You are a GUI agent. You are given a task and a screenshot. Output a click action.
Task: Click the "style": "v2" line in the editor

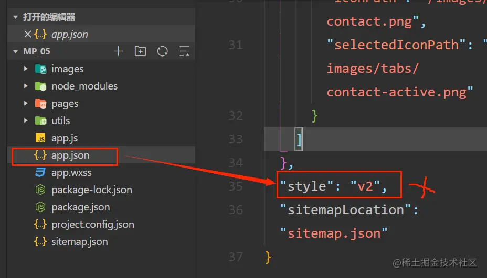[333, 186]
